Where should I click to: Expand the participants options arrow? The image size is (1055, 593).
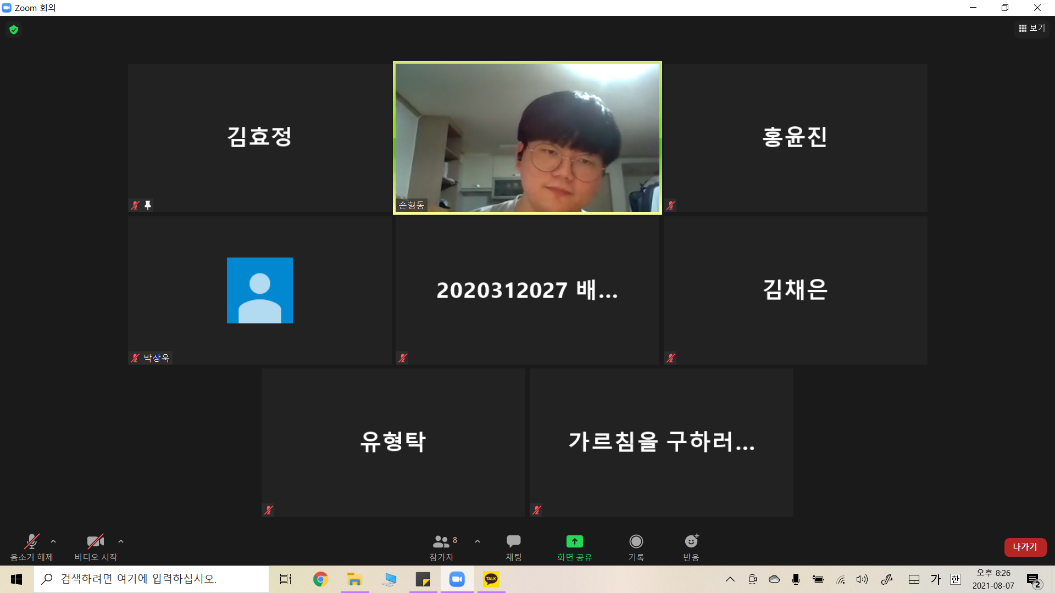coord(477,541)
